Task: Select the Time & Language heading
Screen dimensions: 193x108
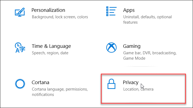Action: pyautogui.click(x=51, y=46)
